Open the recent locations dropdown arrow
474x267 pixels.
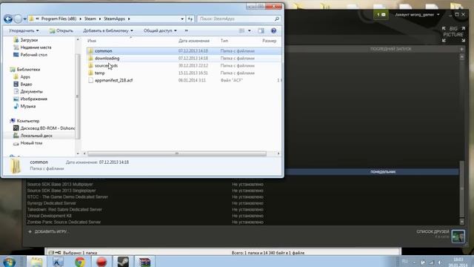coord(24,19)
